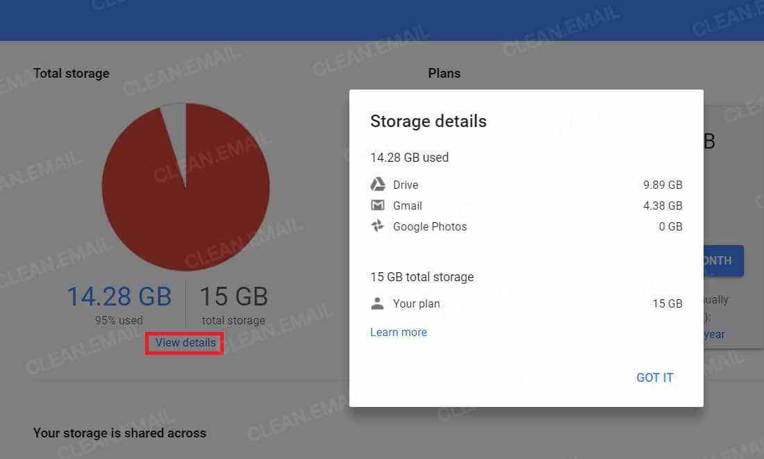The image size is (764, 459).
Task: Click the Gmail icon in Storage details
Action: click(x=377, y=205)
